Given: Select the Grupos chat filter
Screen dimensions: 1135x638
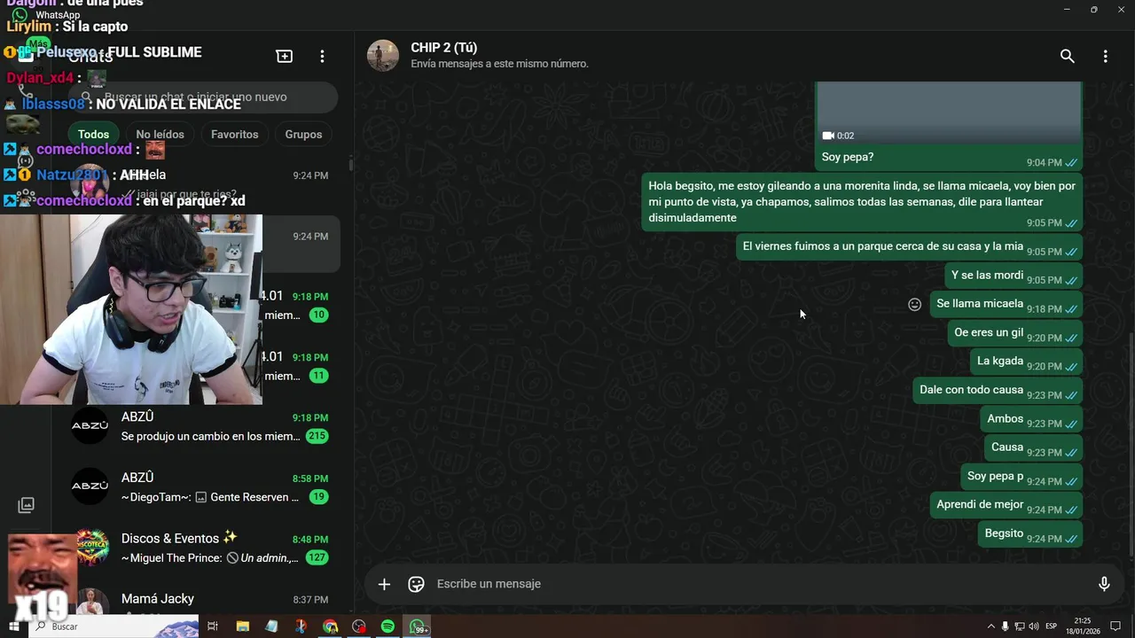Looking at the screenshot, I should pos(303,135).
